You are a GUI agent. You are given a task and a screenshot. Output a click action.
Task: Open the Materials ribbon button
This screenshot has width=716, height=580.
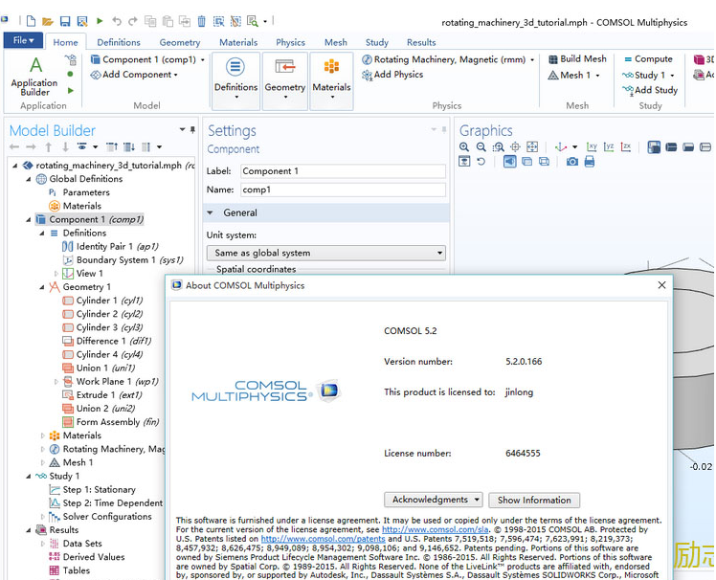coord(331,80)
